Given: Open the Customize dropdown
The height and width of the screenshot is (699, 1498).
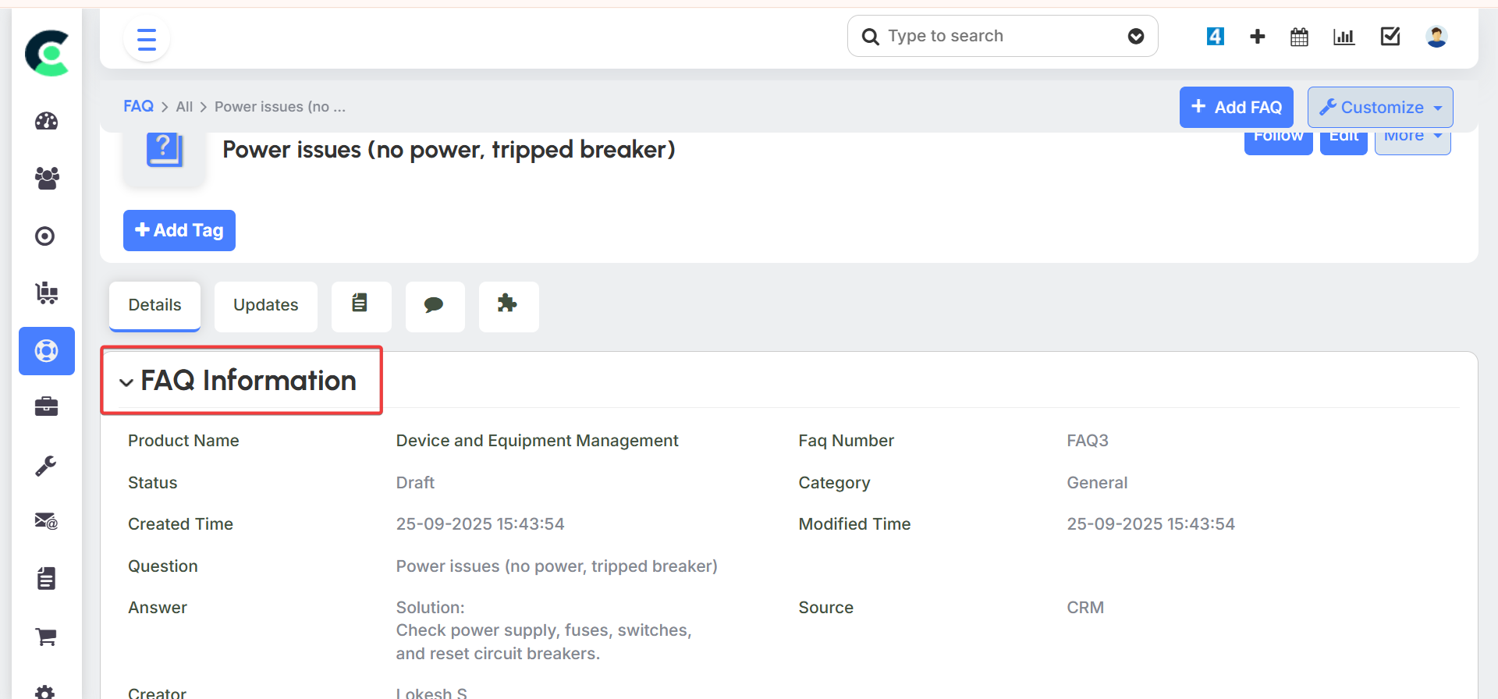Looking at the screenshot, I should point(1379,108).
